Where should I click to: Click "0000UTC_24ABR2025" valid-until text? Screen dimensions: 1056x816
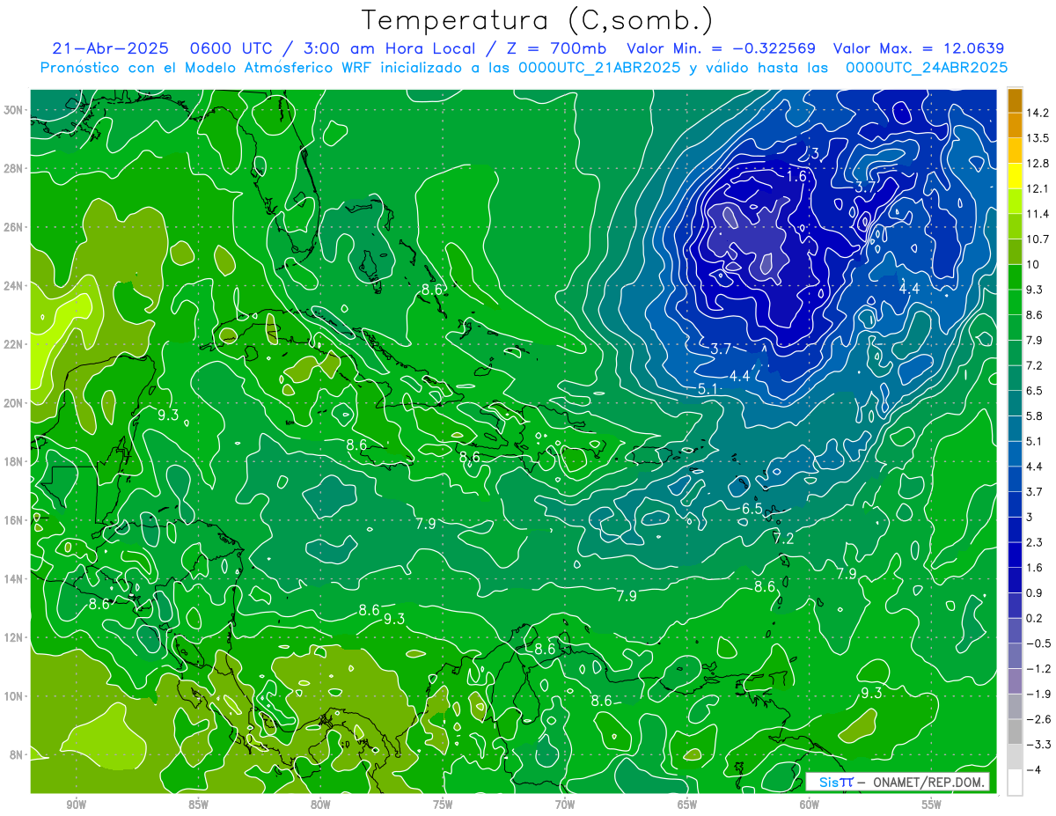pyautogui.click(x=926, y=68)
